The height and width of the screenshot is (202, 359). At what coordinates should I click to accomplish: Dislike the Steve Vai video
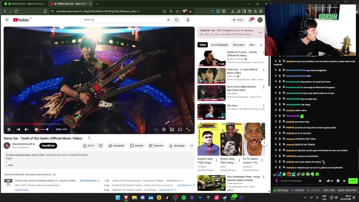[100, 146]
